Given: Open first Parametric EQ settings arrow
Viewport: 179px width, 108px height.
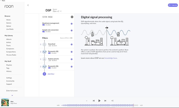Looking at the screenshot, I should coord(72,52).
